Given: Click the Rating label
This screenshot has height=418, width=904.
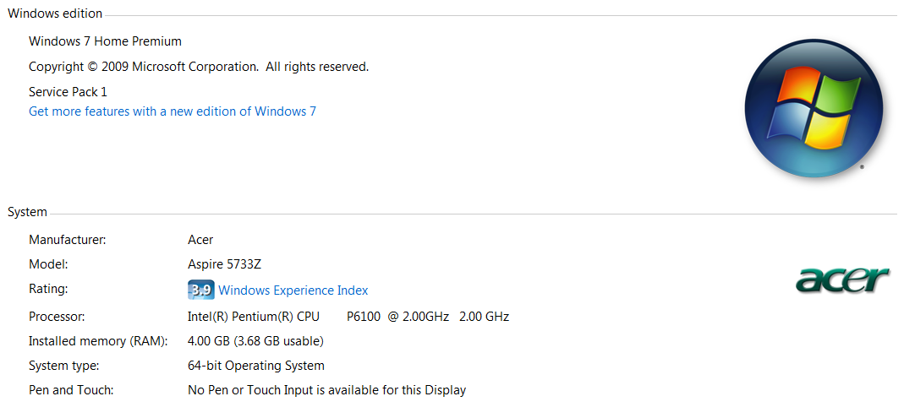Looking at the screenshot, I should pyautogui.click(x=48, y=289).
